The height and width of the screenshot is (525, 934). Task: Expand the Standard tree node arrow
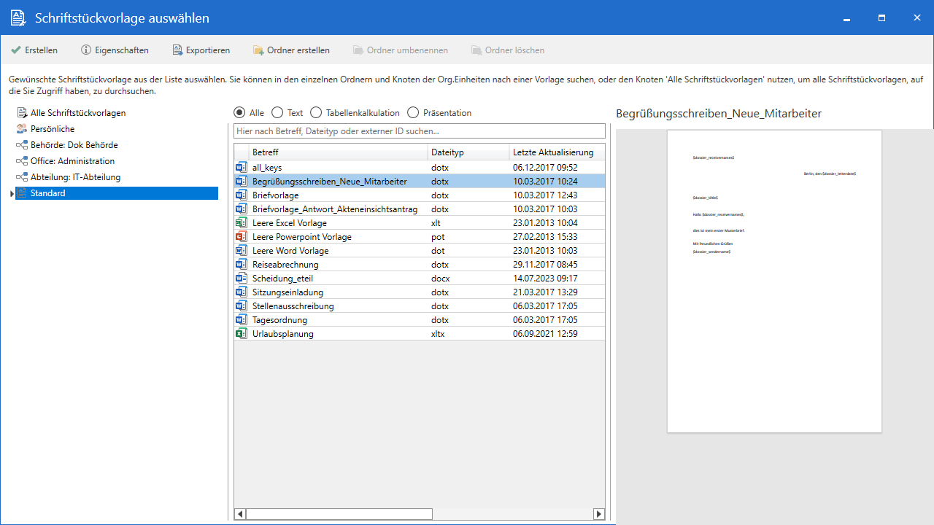[12, 193]
